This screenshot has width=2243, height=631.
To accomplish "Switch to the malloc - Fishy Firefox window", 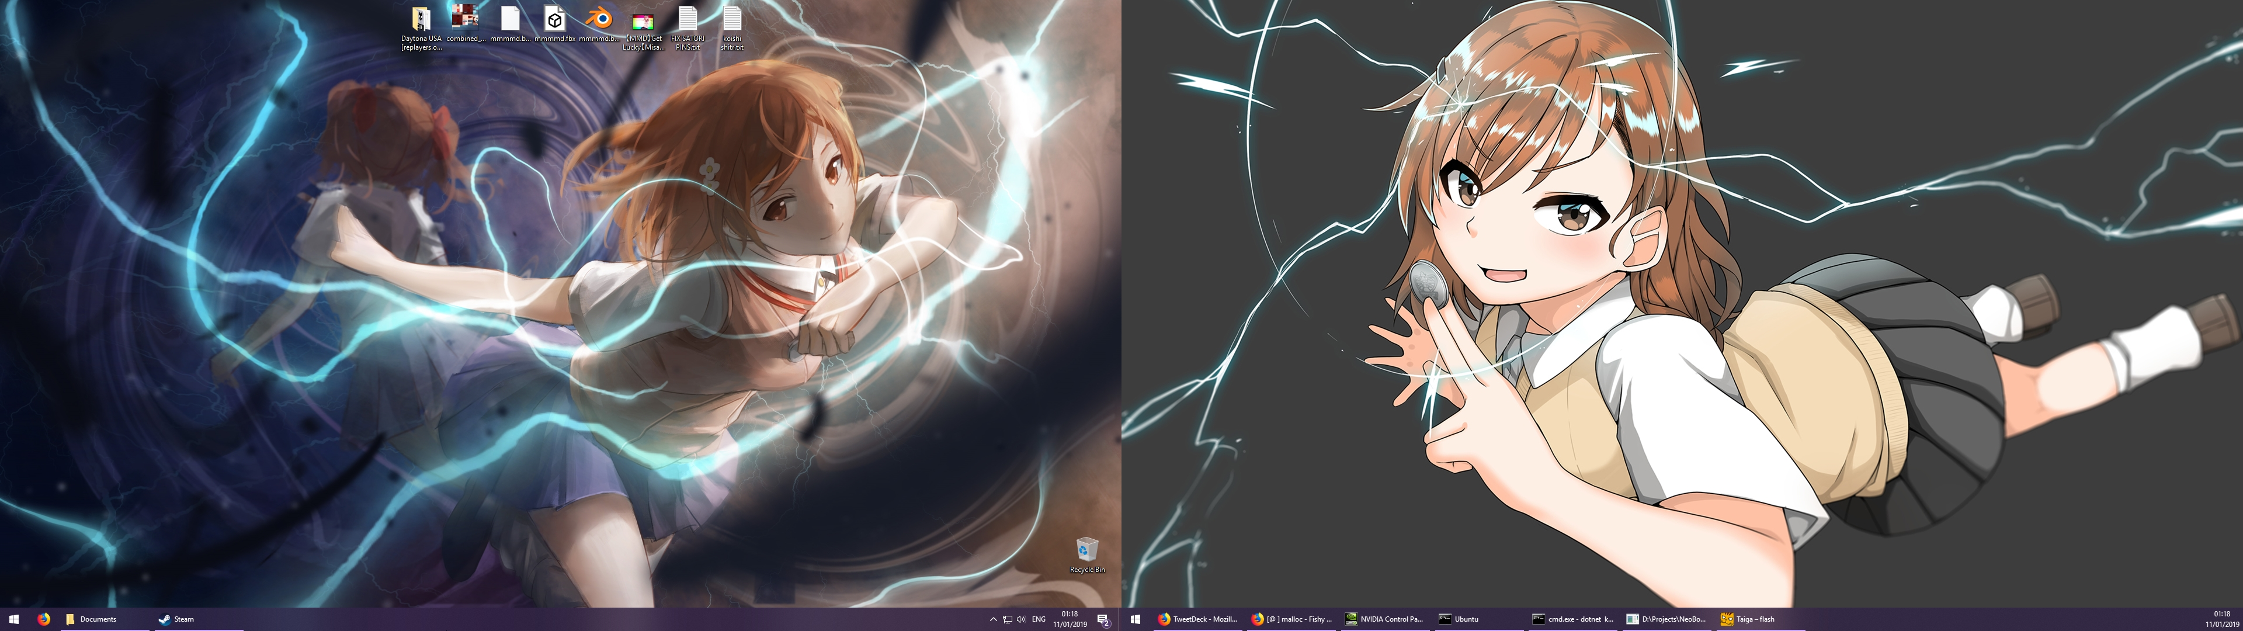I will click(1291, 620).
